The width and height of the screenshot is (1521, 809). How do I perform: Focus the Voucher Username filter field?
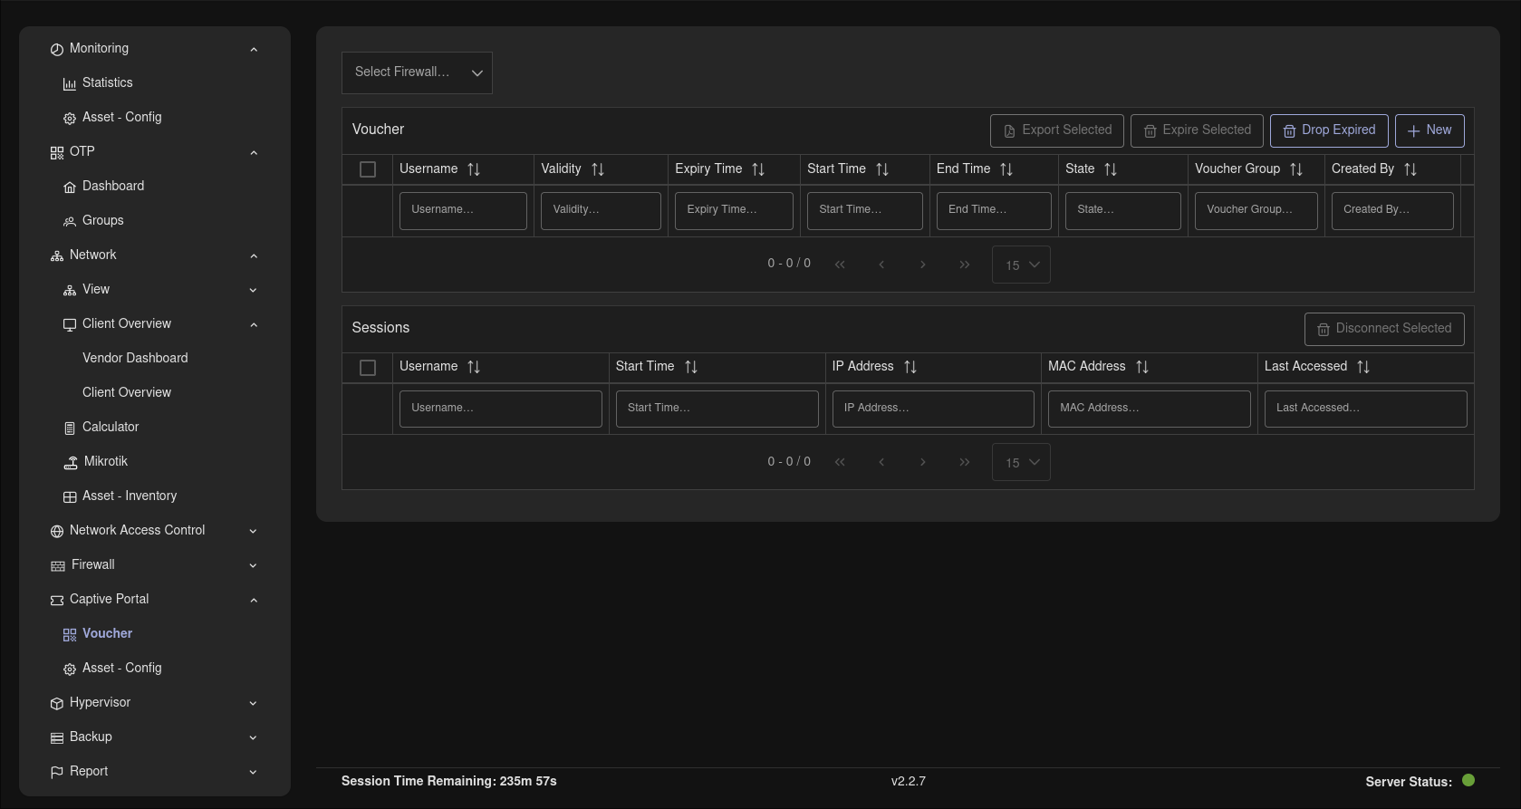[x=463, y=210]
